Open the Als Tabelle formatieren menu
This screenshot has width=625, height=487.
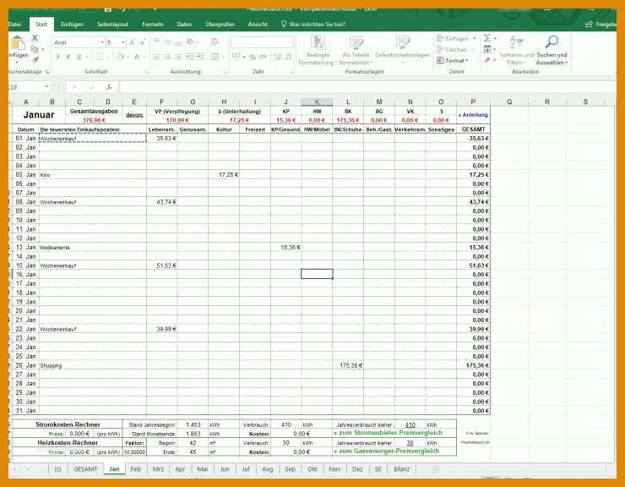(x=356, y=50)
